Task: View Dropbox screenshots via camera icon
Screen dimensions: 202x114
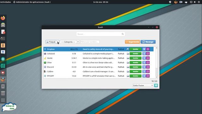Action: 148,49
